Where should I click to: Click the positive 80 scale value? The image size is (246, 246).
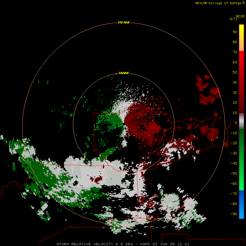[235, 42]
